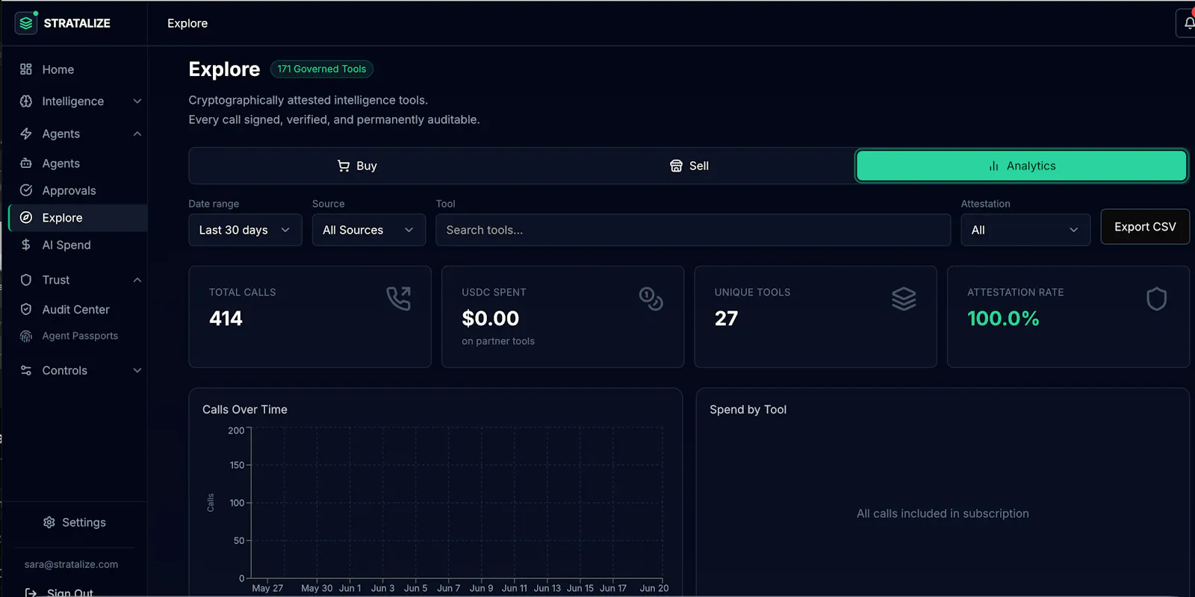Click the Sell storefront icon
Viewport: 1195px width, 597px height.
pos(676,166)
